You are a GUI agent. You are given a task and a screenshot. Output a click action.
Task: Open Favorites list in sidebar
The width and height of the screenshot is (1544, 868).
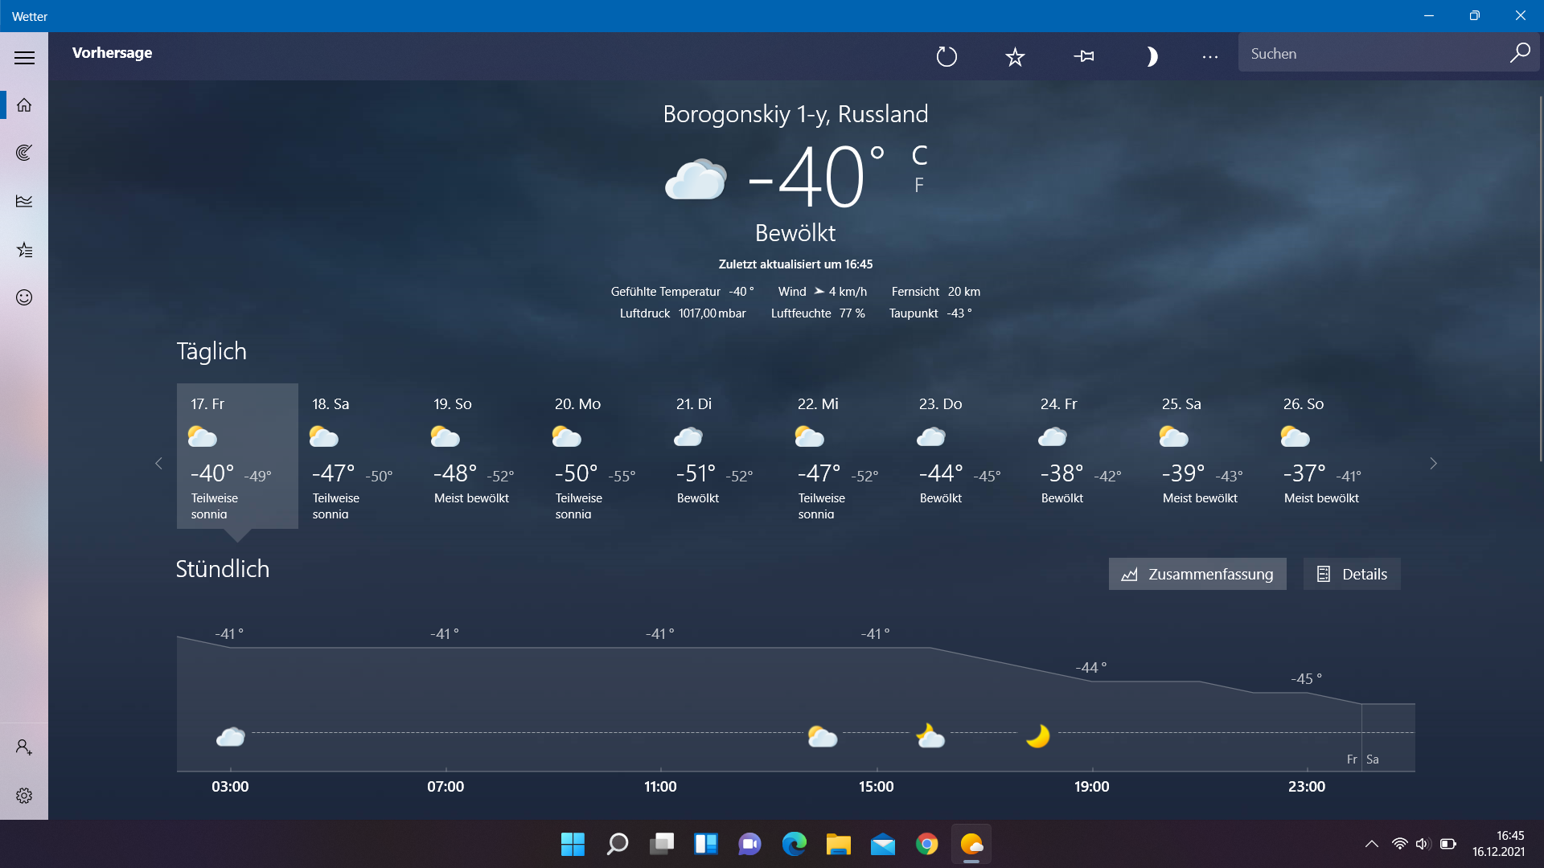pos(24,249)
